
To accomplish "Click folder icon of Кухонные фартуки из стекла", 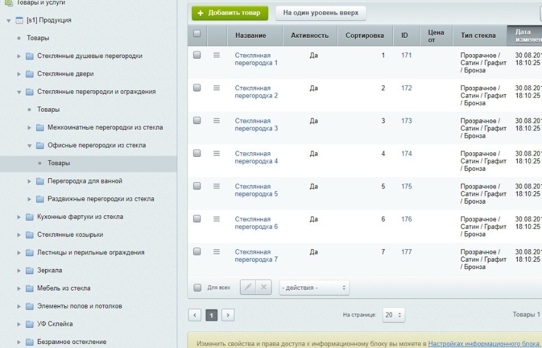I will pos(30,217).
